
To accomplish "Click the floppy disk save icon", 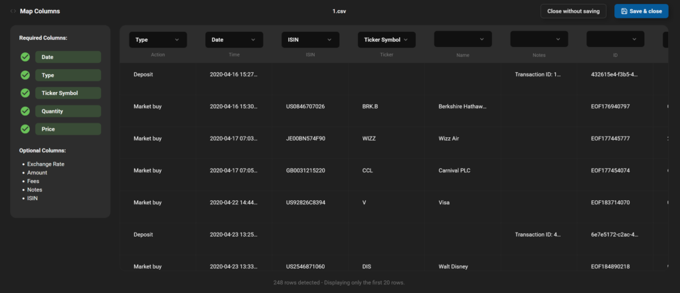I will click(x=624, y=11).
